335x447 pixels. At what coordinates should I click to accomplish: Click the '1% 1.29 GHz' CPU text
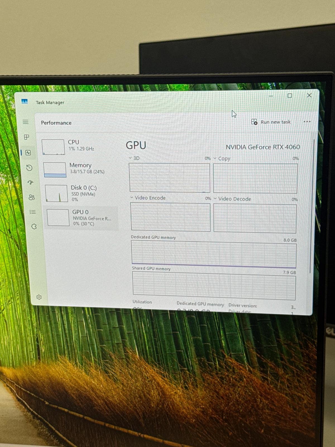pyautogui.click(x=81, y=149)
